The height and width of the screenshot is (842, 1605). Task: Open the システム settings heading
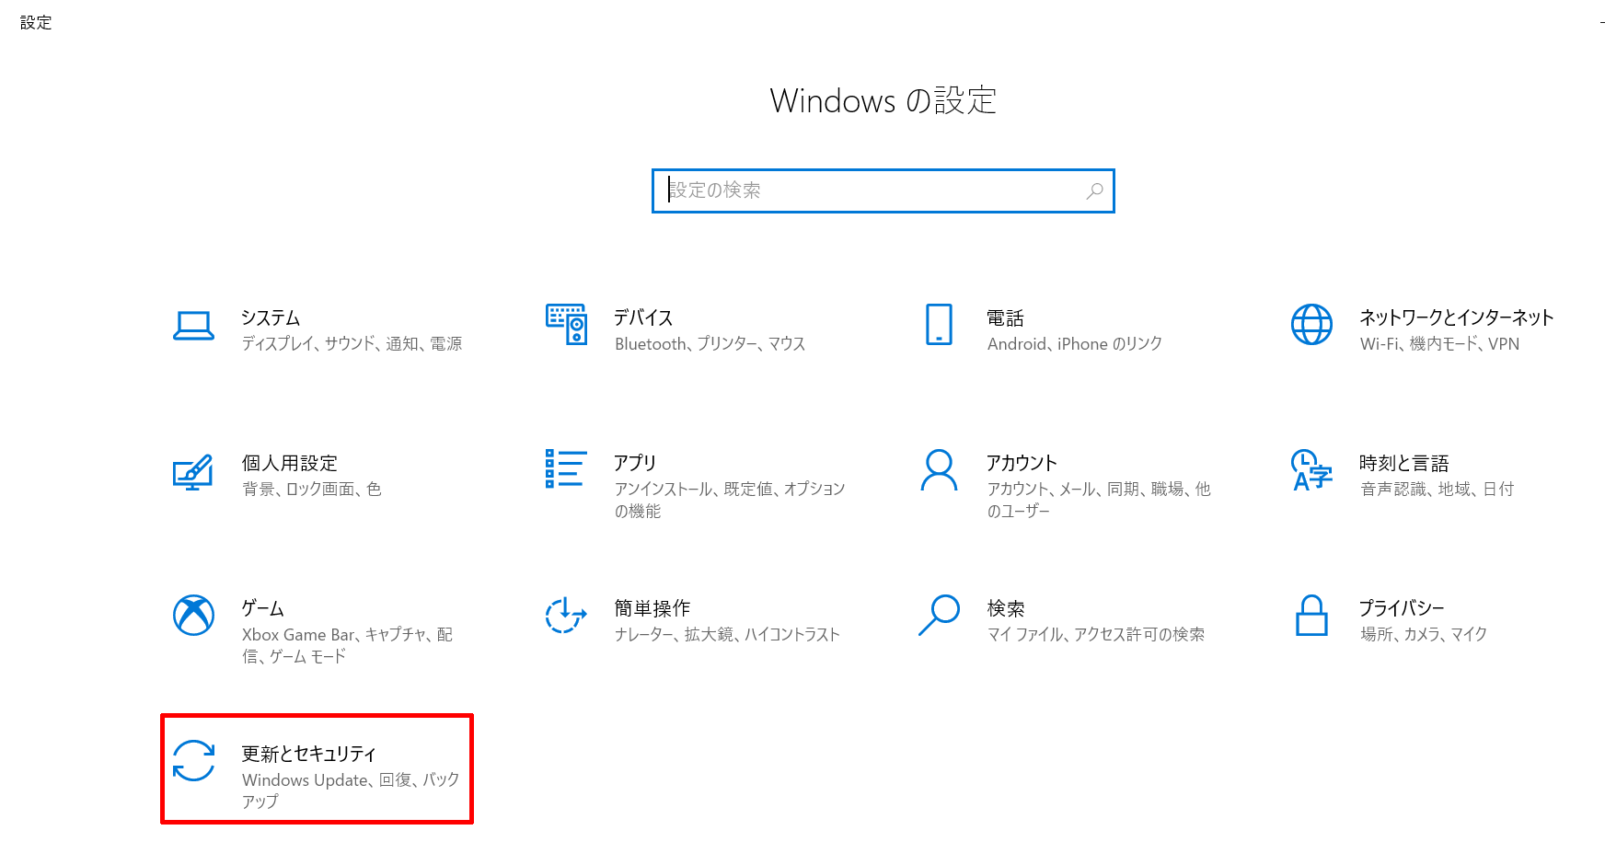pos(271,317)
